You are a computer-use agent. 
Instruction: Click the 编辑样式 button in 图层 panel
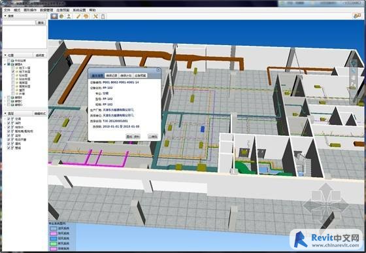[40, 114]
